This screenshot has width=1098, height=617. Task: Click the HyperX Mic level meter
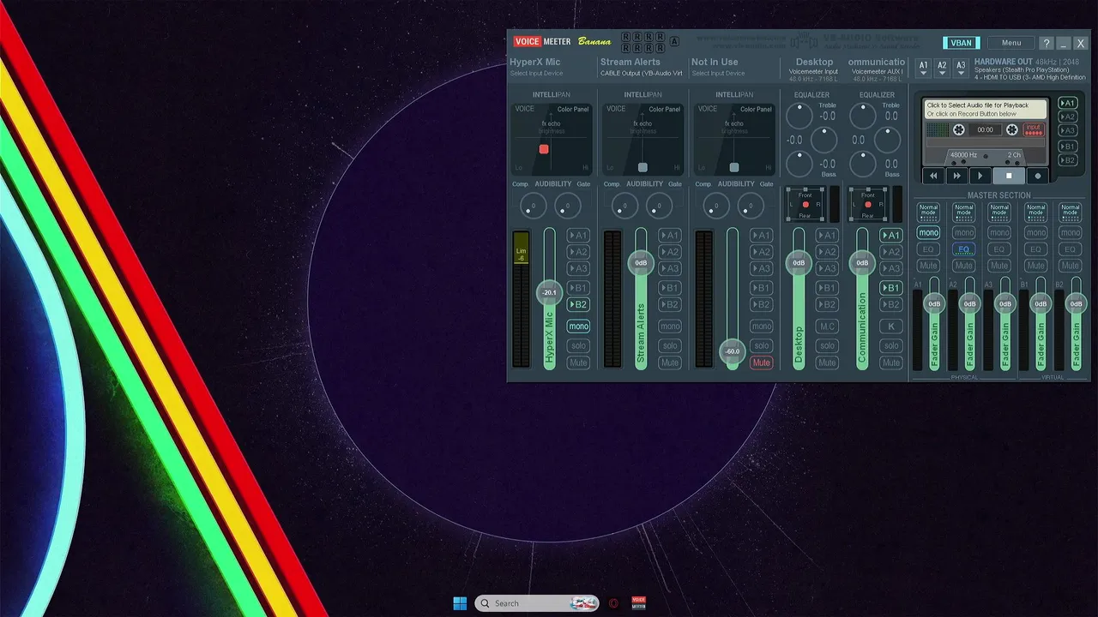click(521, 299)
